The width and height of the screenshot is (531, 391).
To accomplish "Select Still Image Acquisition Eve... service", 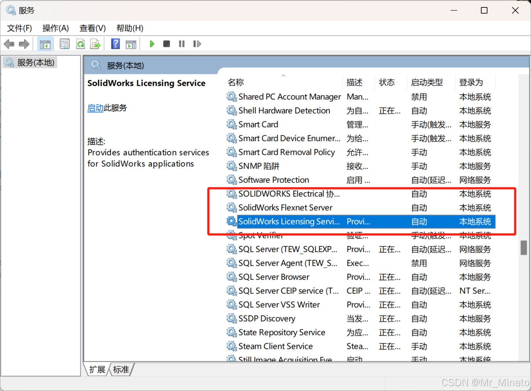I will pos(285,359).
